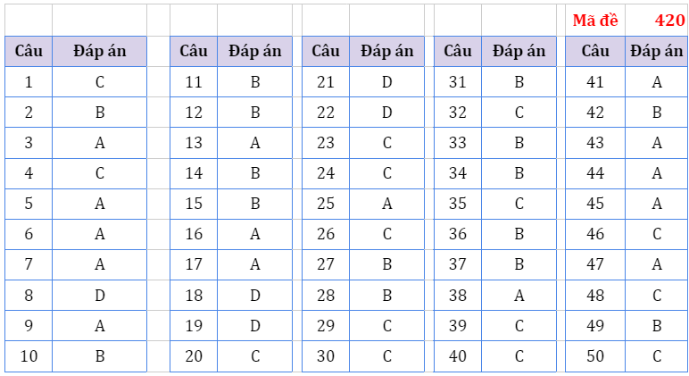Select the answer for question 13

pyautogui.click(x=255, y=143)
